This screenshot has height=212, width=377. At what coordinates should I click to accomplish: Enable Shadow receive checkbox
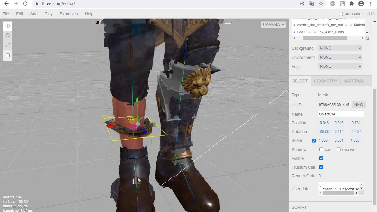pyautogui.click(x=339, y=150)
